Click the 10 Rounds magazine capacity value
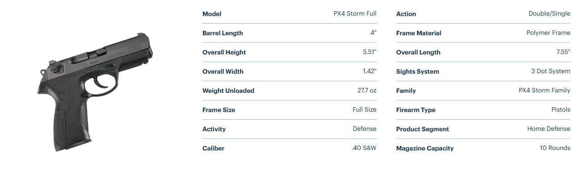 555,148
